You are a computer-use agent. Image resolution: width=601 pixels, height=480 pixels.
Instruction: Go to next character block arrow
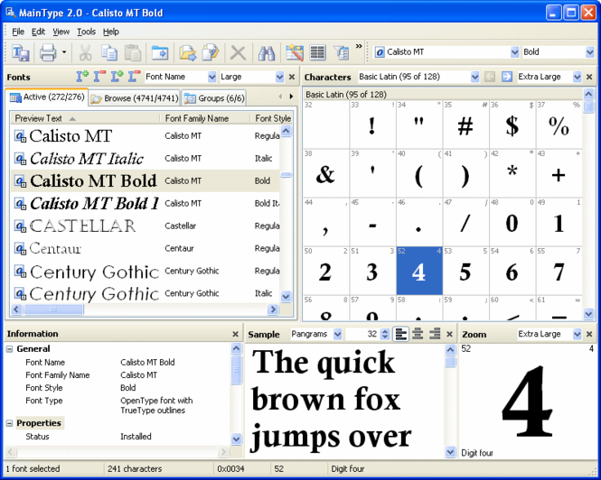[x=507, y=77]
